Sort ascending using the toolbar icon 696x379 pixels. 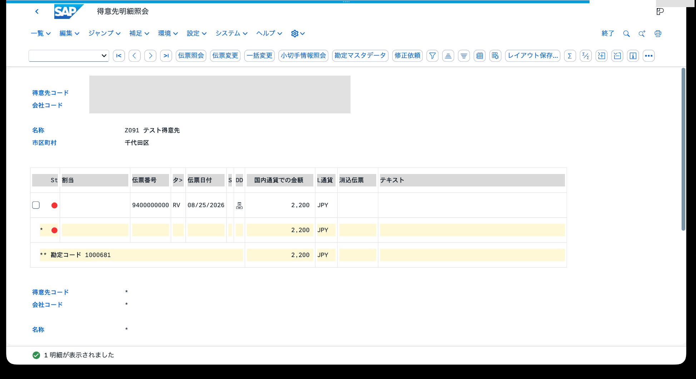pos(448,56)
